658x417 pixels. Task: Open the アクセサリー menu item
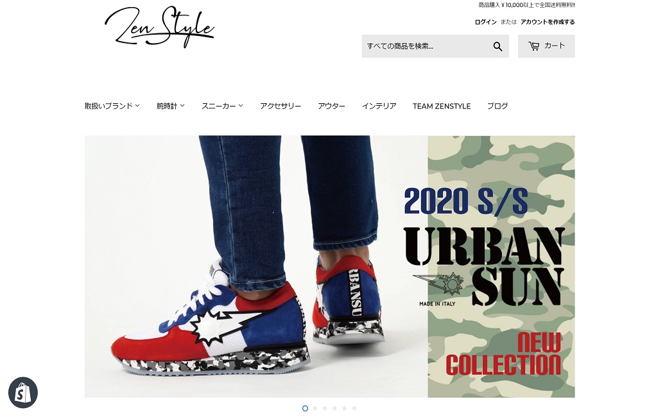click(x=281, y=106)
